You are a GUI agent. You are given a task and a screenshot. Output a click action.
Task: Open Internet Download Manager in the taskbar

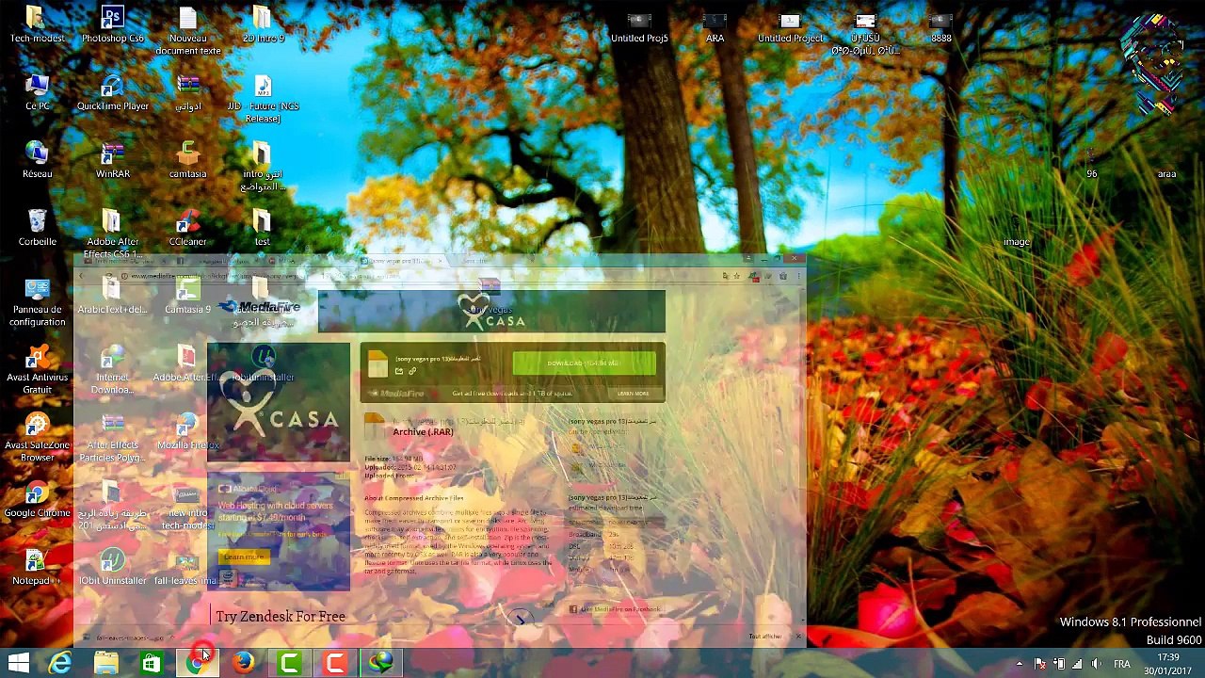coord(381,664)
